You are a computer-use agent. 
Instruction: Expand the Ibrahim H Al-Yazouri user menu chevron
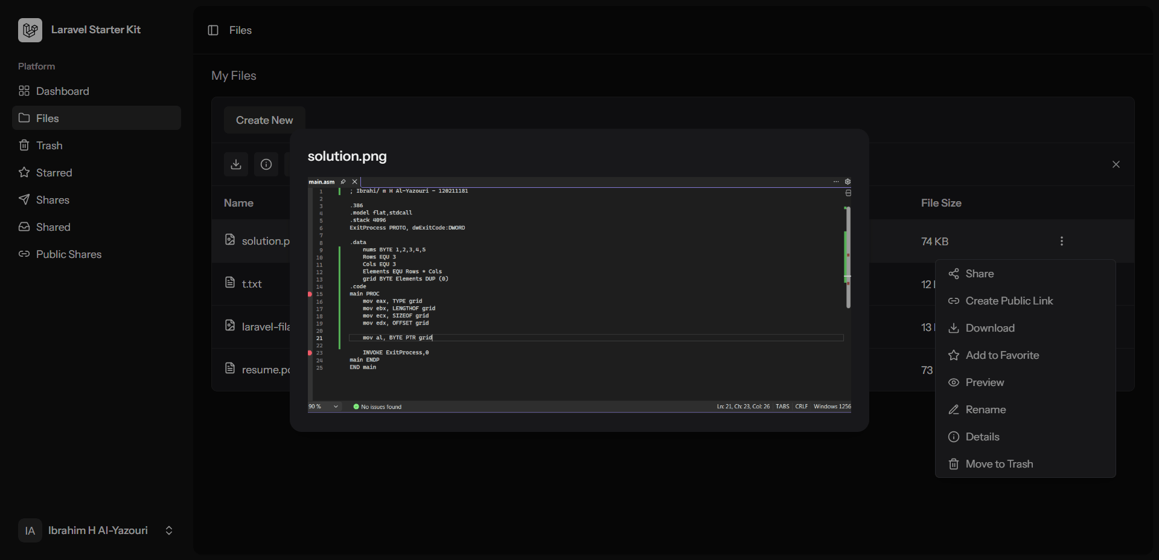(169, 530)
